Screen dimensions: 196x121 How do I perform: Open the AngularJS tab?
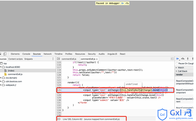[112, 54]
